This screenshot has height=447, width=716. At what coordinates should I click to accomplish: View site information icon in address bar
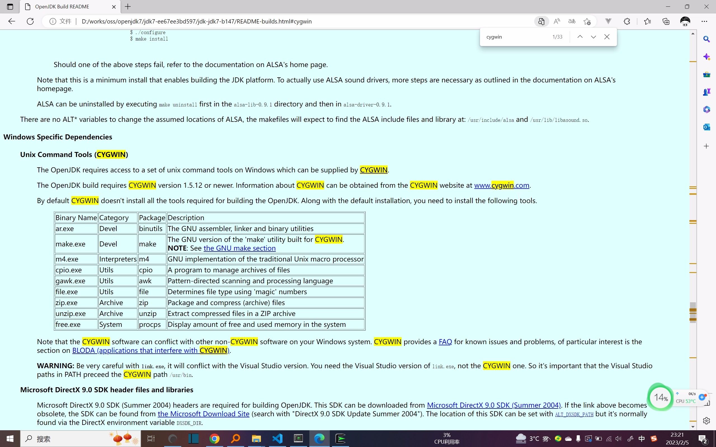(53, 21)
